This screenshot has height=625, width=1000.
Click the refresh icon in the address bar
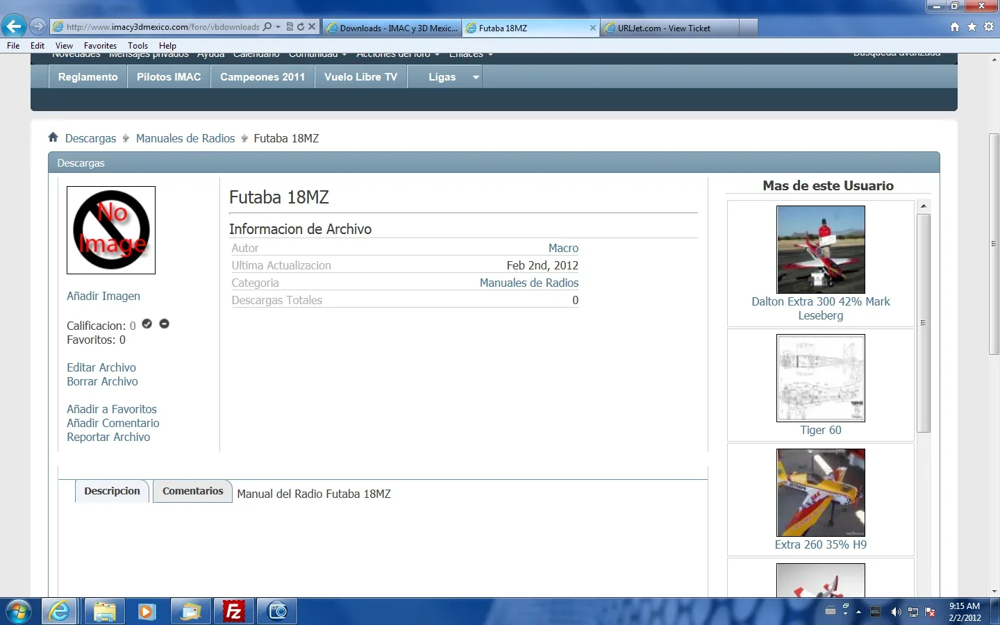coord(301,27)
